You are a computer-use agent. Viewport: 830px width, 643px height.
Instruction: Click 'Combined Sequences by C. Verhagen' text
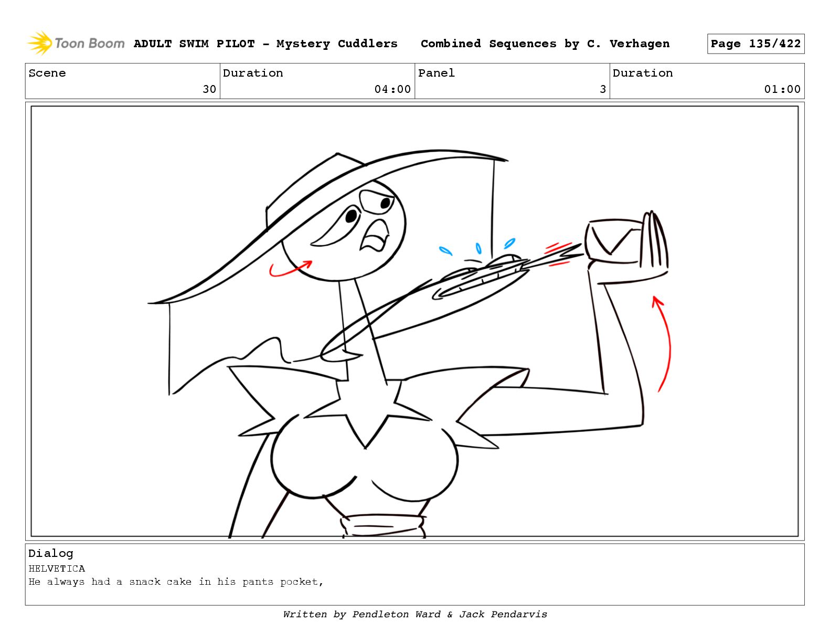pyautogui.click(x=545, y=44)
